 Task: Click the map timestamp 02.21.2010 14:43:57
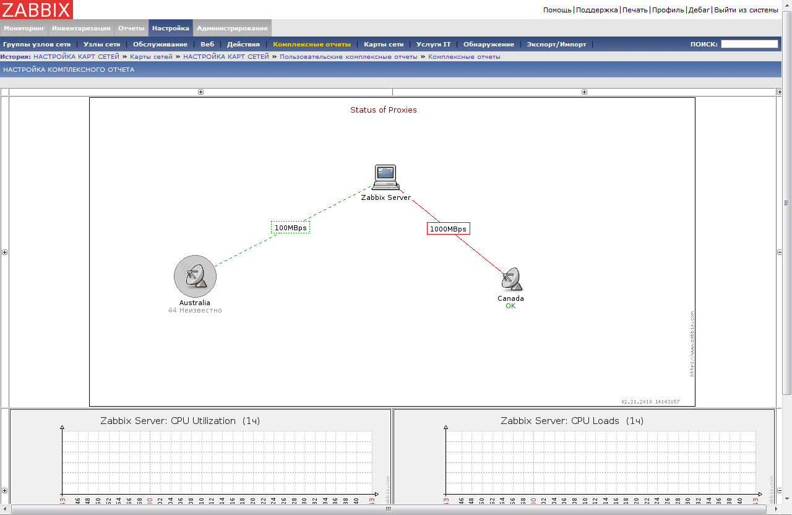click(x=650, y=402)
